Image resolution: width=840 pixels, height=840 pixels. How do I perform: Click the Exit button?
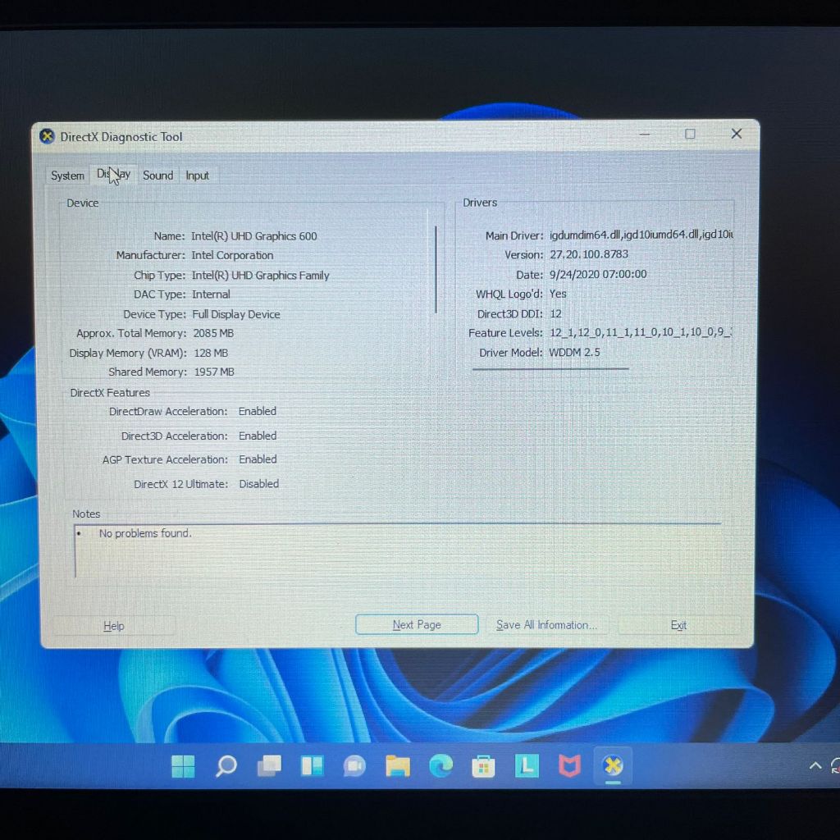click(x=678, y=626)
